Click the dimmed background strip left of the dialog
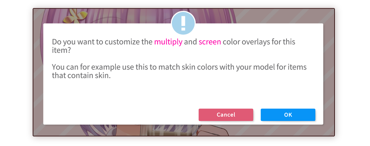The image size is (370, 146). click(38, 73)
